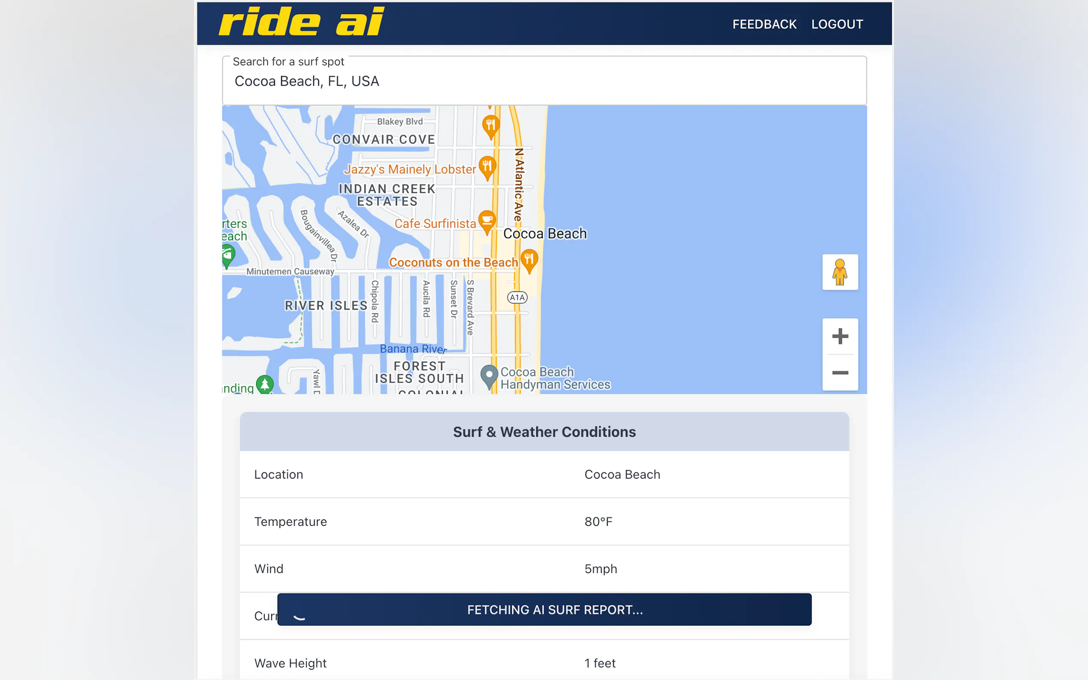
Task: Select the Temperature row in conditions table
Action: click(x=544, y=522)
